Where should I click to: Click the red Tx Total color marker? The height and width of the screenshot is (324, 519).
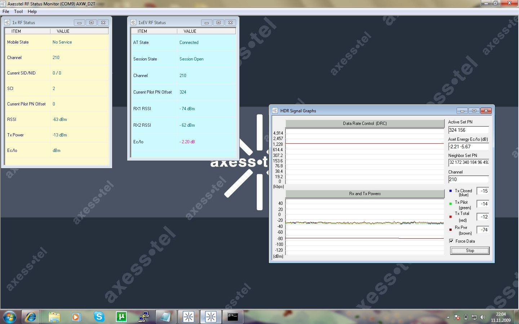[451, 217]
